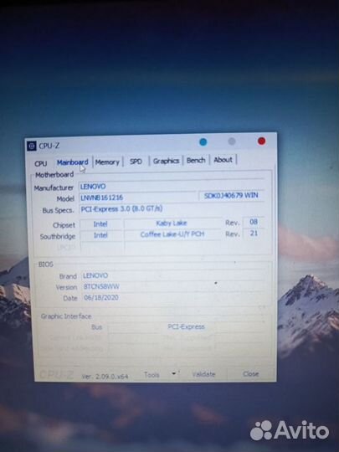The width and height of the screenshot is (339, 452).
Task: Click the Intel southbridge vendor field
Action: [100, 235]
